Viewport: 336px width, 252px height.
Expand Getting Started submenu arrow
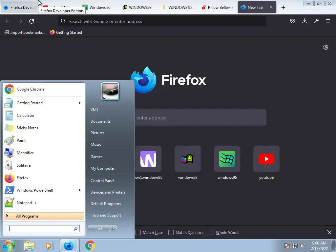point(80,103)
